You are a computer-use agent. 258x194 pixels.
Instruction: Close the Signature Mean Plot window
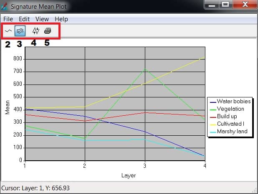pyautogui.click(x=245, y=4)
